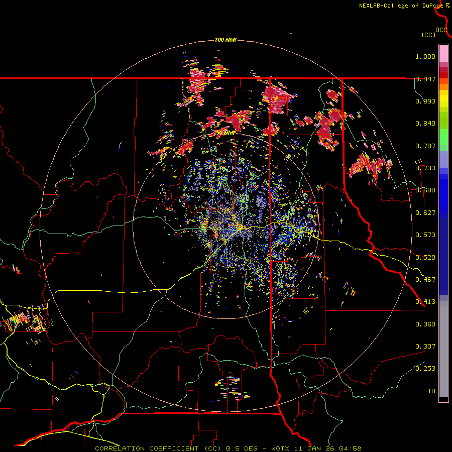
Task: Select the 0.680 scale value
Action: 425,190
